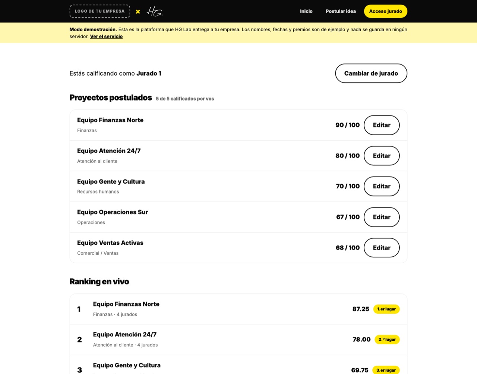Open the Inicio menu item
The image size is (477, 374).
coord(306,11)
